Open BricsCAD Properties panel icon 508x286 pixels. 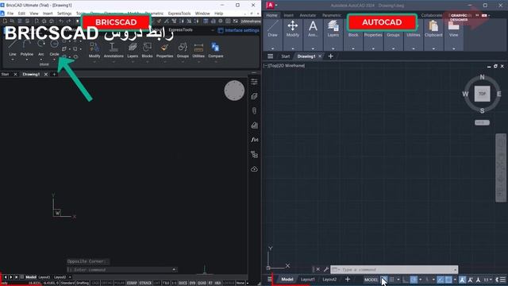164,48
